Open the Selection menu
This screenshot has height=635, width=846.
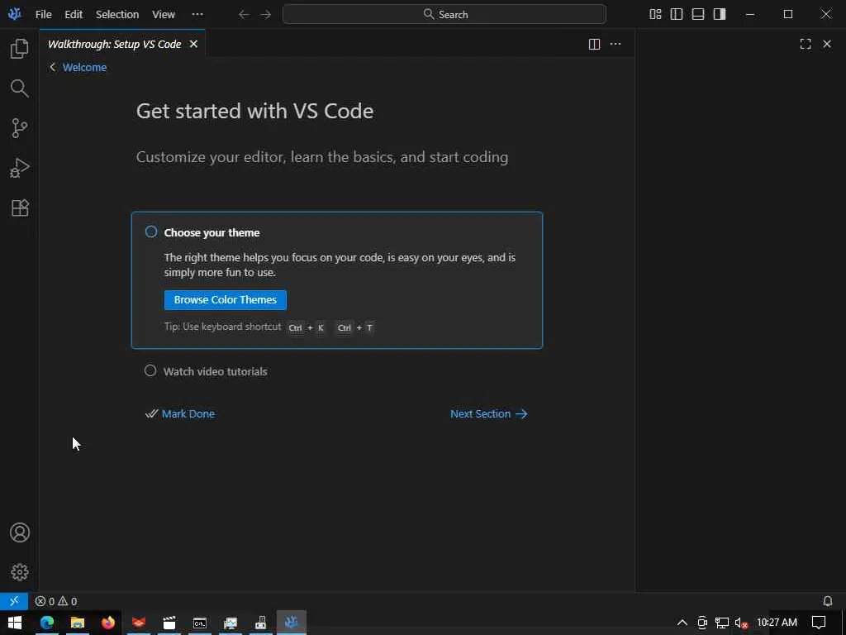(x=117, y=15)
